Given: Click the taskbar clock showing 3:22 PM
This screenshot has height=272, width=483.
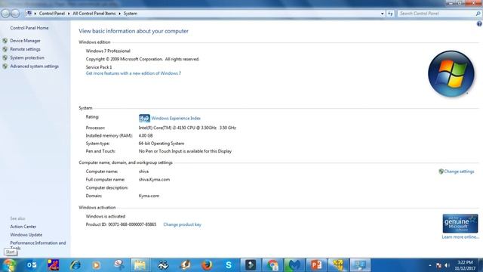Looking at the screenshot, I should [x=465, y=265].
